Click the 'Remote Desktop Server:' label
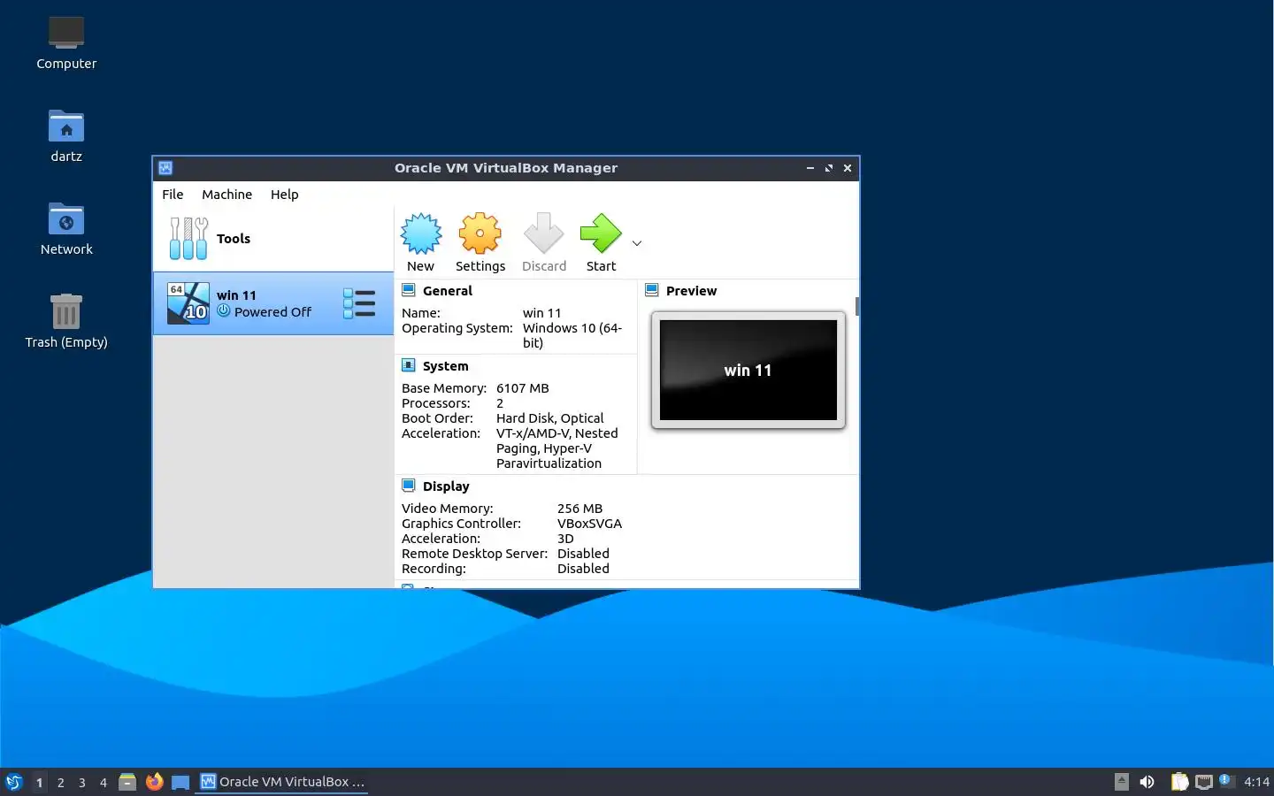The image size is (1274, 796). [x=475, y=554]
